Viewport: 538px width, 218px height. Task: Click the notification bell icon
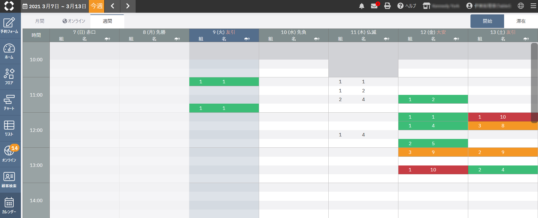[361, 6]
